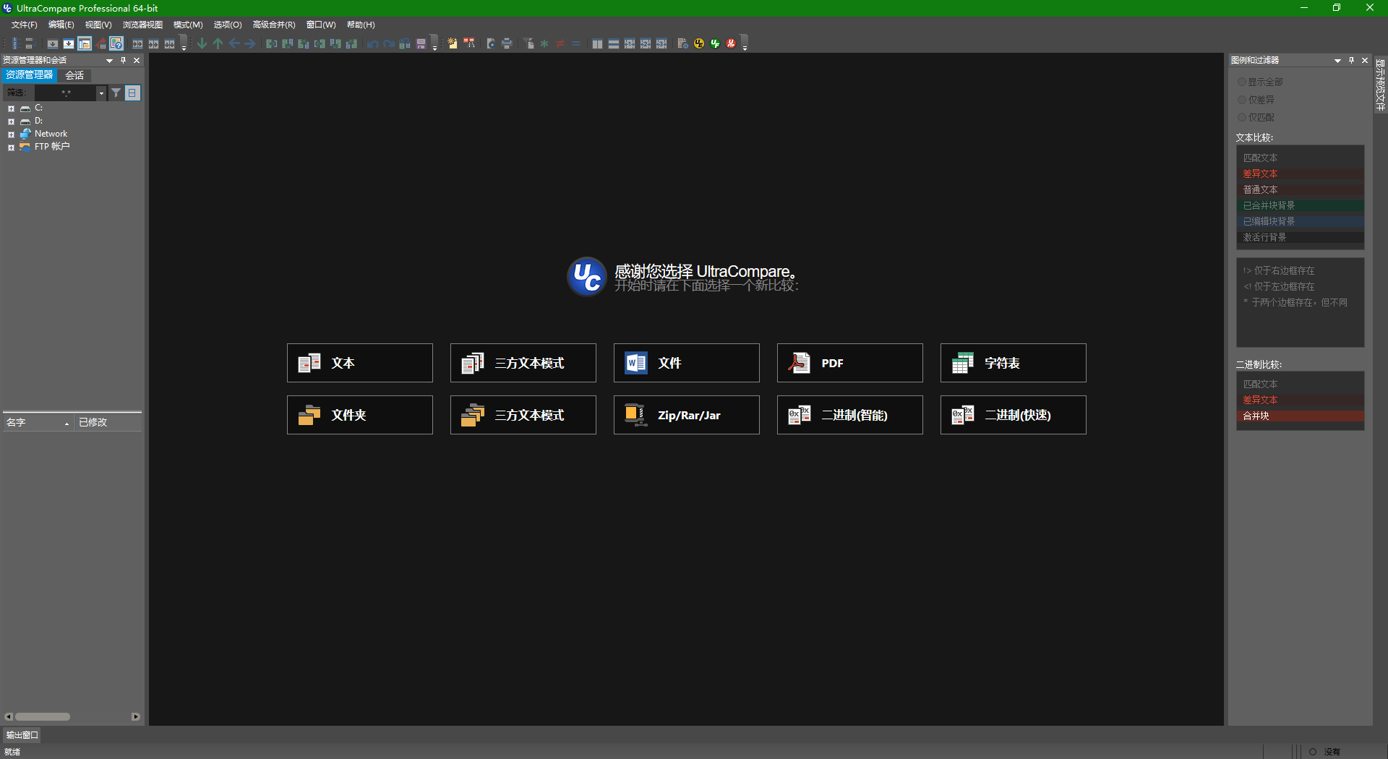Switch to the 资源管理器 tab
This screenshot has height=759, width=1388.
click(x=30, y=75)
